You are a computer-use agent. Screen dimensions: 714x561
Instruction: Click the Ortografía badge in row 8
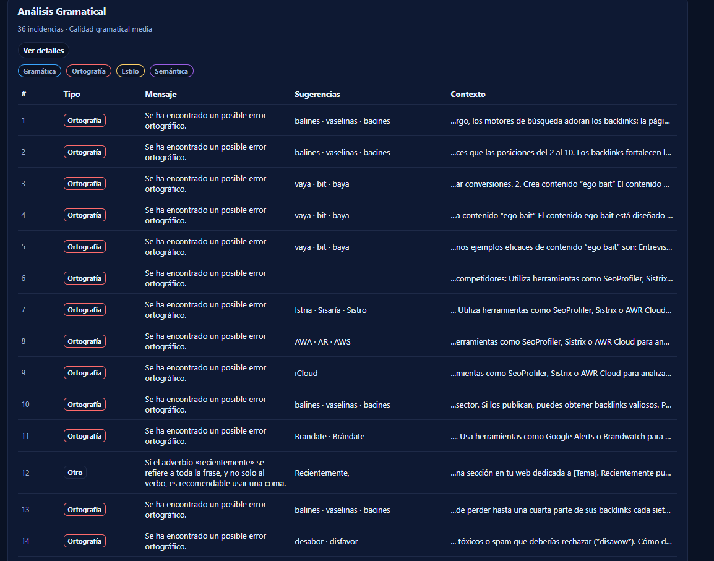[x=85, y=341]
